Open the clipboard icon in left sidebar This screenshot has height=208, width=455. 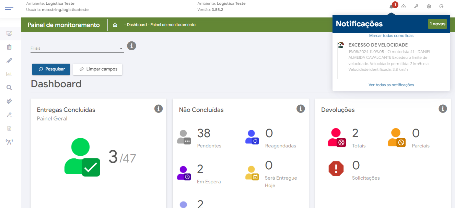(x=9, y=47)
